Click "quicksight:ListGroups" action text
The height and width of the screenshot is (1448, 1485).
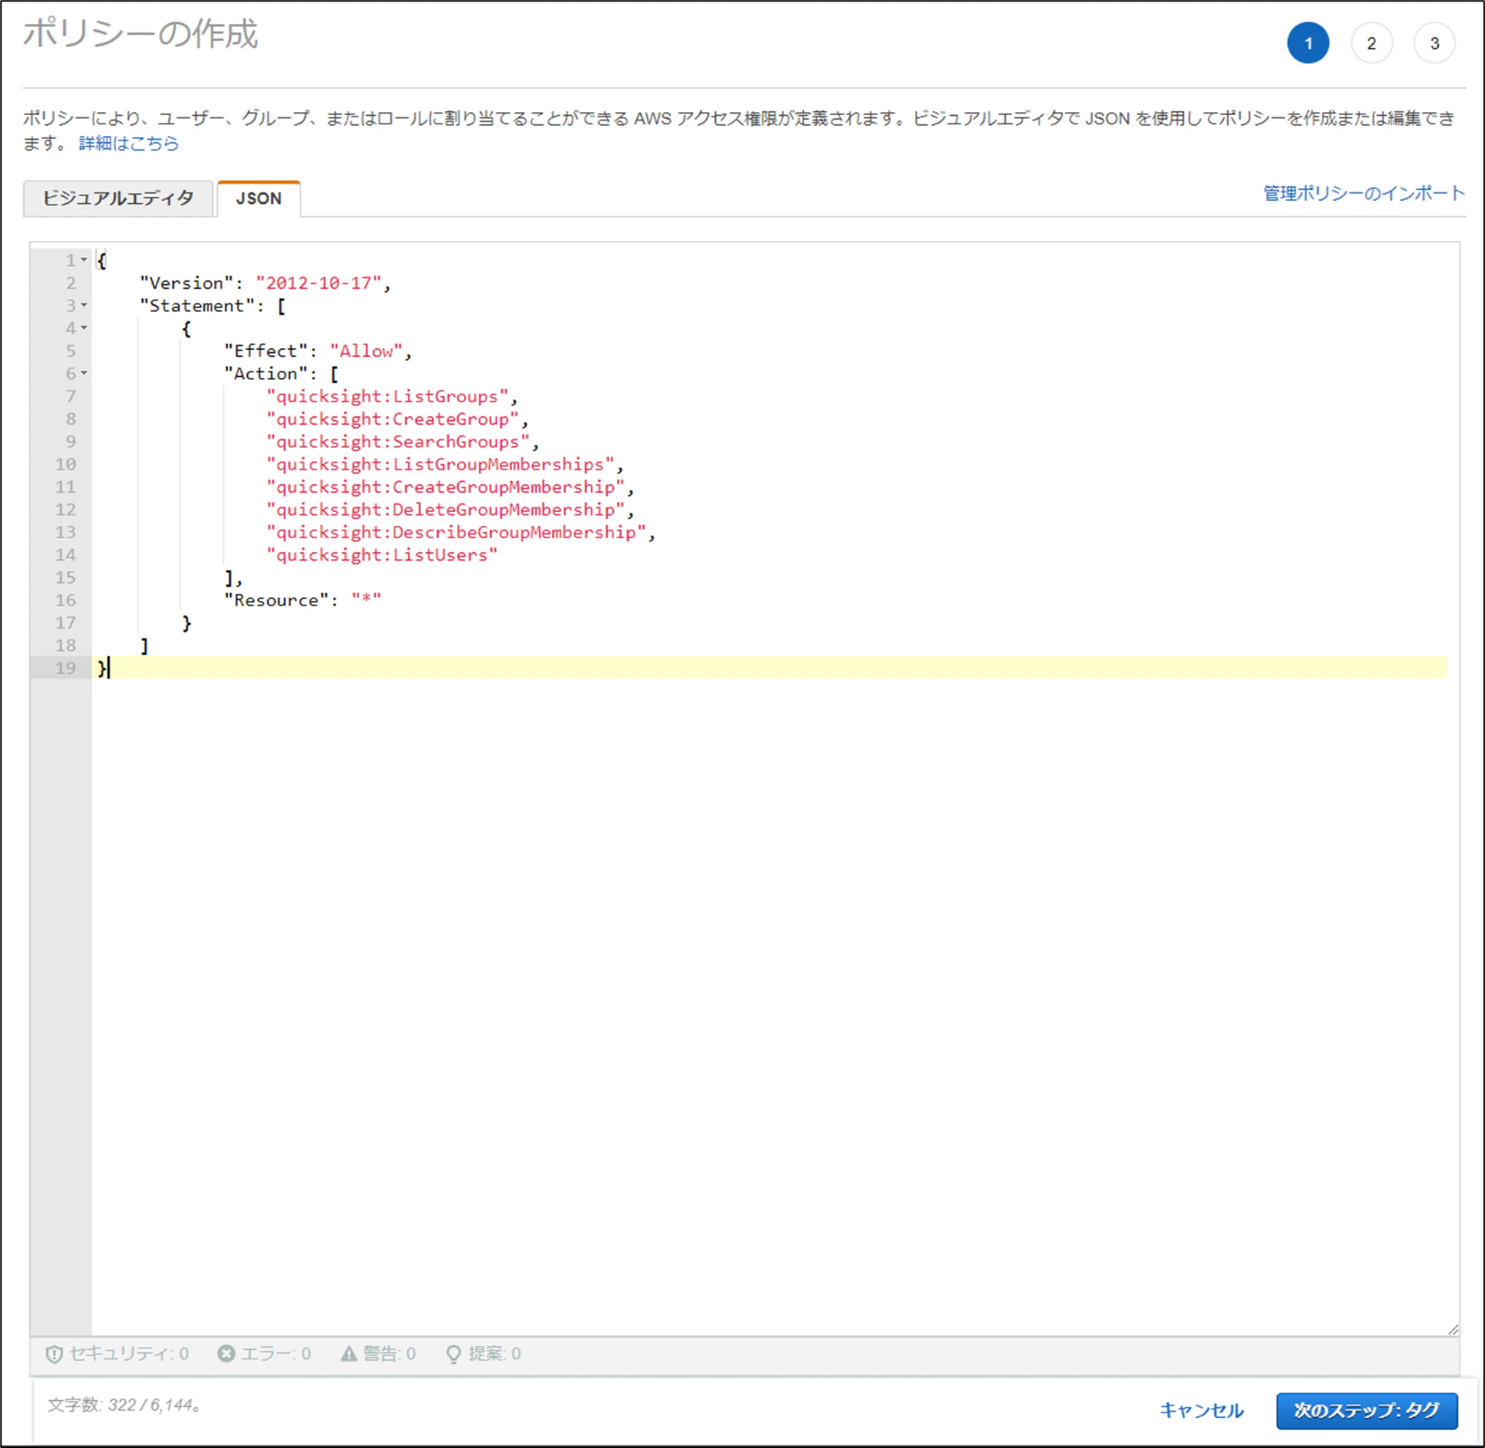(388, 397)
